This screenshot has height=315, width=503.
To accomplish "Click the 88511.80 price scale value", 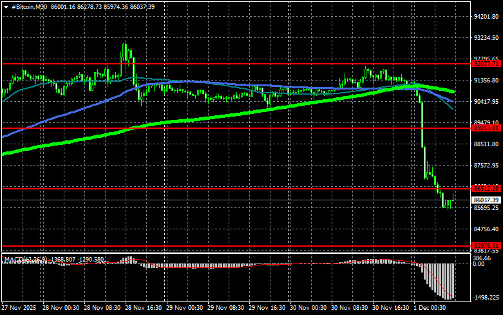I will (x=486, y=144).
